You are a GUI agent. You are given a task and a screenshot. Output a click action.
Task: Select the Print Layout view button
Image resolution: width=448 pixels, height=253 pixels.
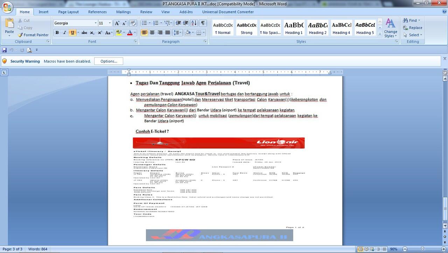click(x=360, y=249)
